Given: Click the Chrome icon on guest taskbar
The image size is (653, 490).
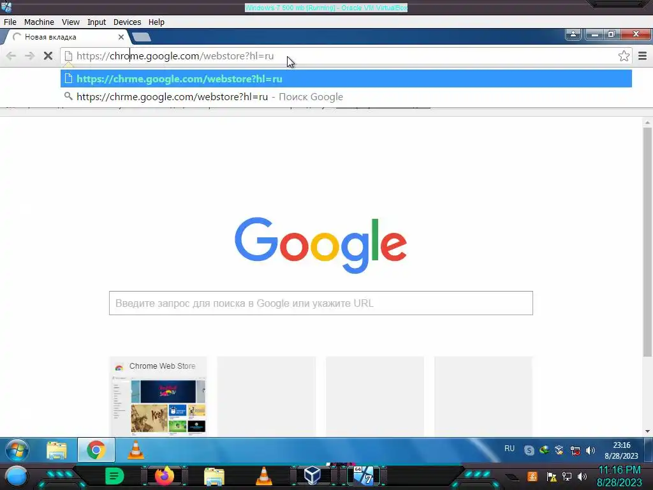Looking at the screenshot, I should (96, 450).
